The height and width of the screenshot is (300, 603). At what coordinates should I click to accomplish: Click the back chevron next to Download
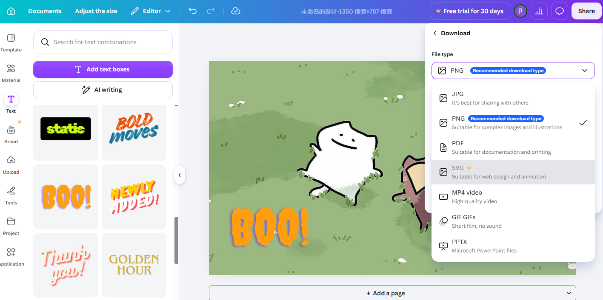(x=435, y=33)
